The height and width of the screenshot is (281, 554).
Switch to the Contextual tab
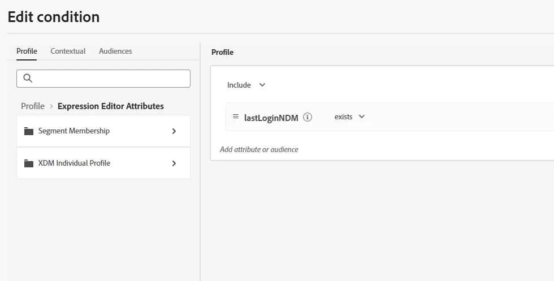[68, 51]
